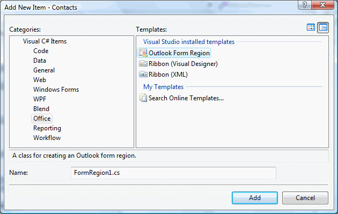Open the General category
338x214 pixels.
44,70
